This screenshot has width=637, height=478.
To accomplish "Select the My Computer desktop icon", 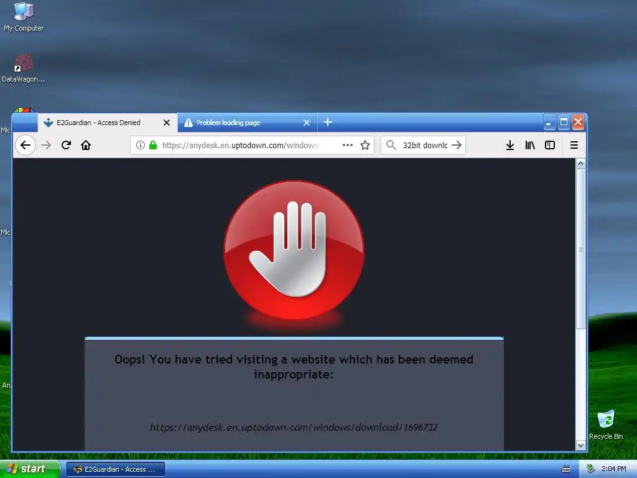I will pyautogui.click(x=24, y=16).
